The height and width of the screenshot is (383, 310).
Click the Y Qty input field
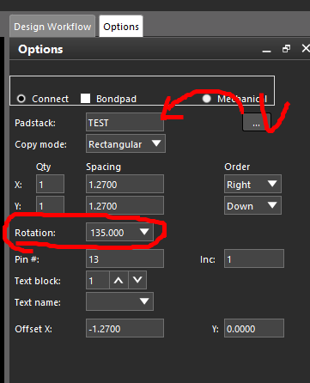pyautogui.click(x=50, y=205)
